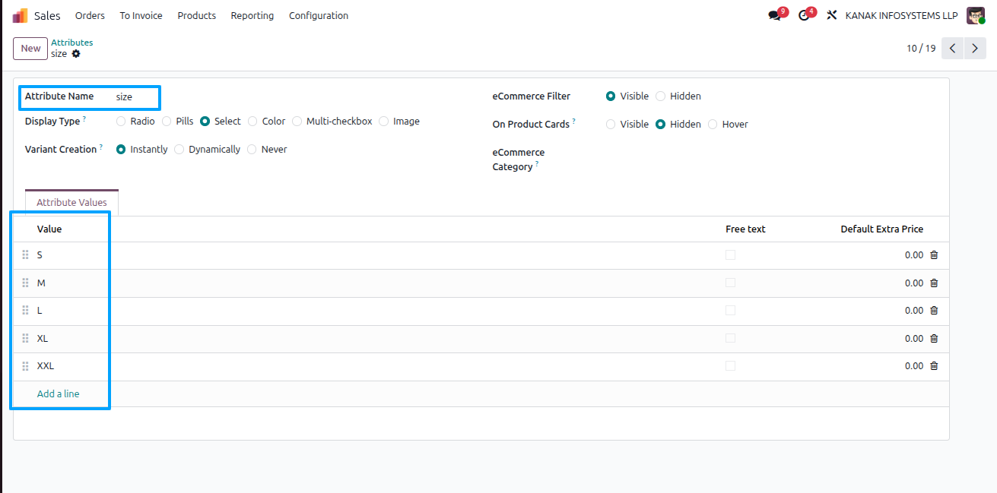This screenshot has height=493, width=997.
Task: Set On Product Cards to Visible
Action: point(611,125)
